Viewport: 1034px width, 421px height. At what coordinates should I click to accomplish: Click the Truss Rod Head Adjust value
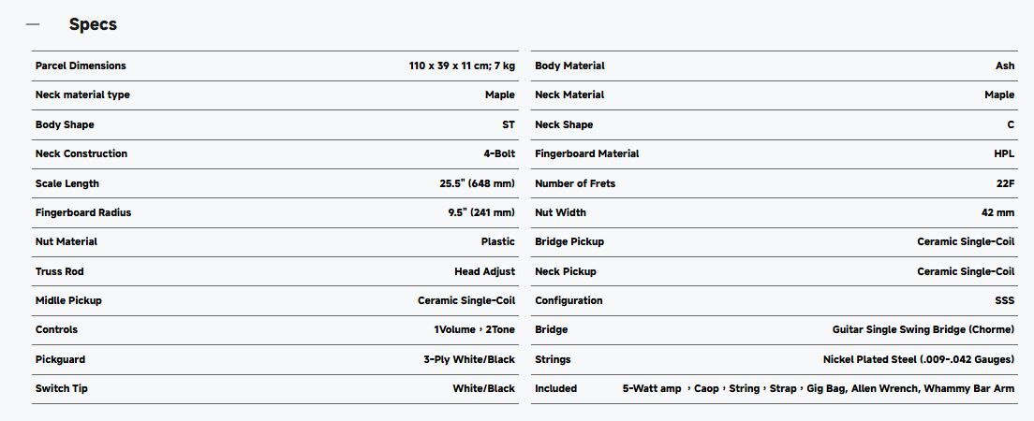[x=484, y=271]
